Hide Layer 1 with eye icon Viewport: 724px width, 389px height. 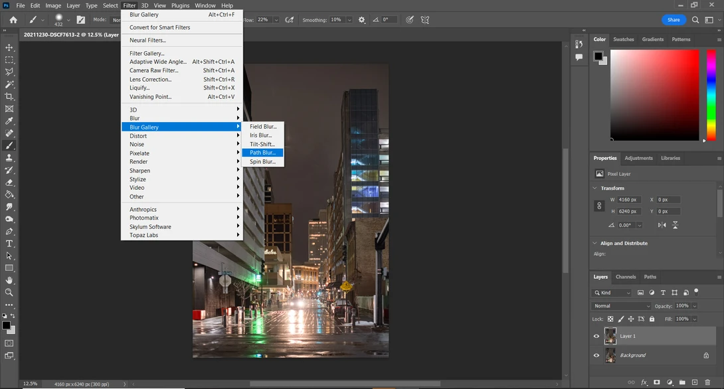(x=596, y=336)
